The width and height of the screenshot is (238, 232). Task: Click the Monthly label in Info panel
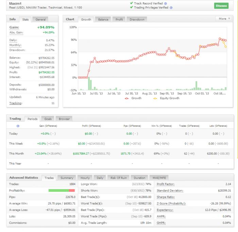[x=15, y=45]
